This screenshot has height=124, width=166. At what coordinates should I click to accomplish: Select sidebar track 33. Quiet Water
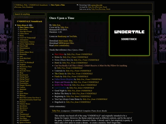(24, 93)
